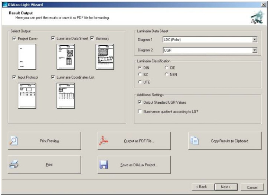Uncheck Output Standard UGR Values
268x195 pixels.
tap(140, 102)
